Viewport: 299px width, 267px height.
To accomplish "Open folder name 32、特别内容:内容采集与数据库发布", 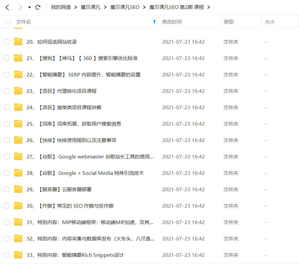I will click(91, 238).
